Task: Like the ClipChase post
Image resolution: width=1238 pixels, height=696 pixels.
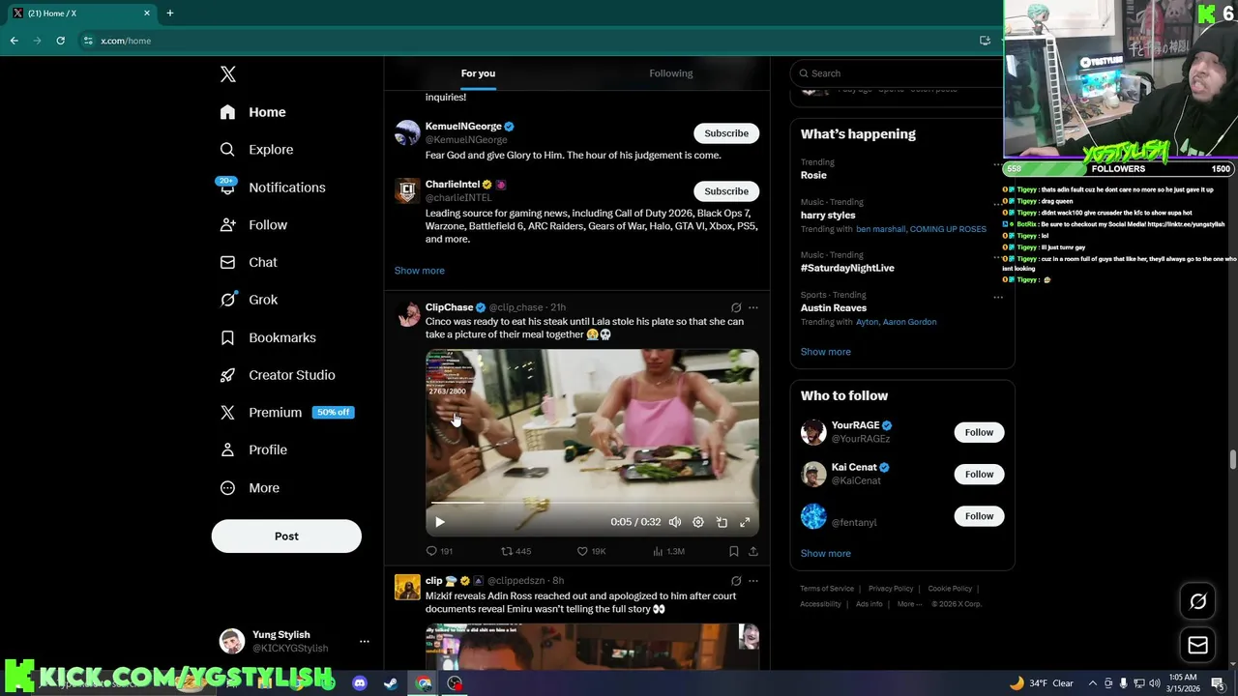Action: click(591, 551)
